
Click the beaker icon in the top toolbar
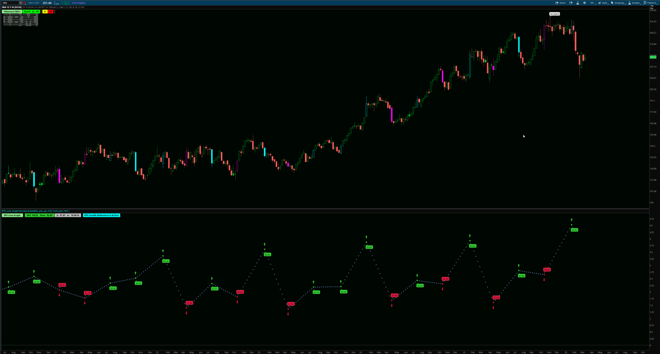pos(578,3)
